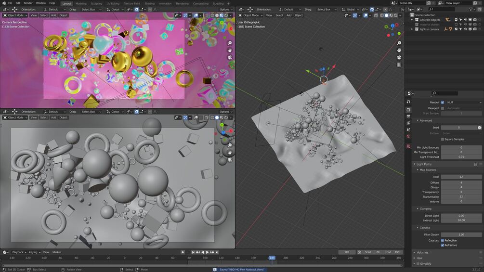484x272 pixels.
Task: Click the Blender logo menu icon
Action: click(x=4, y=3)
